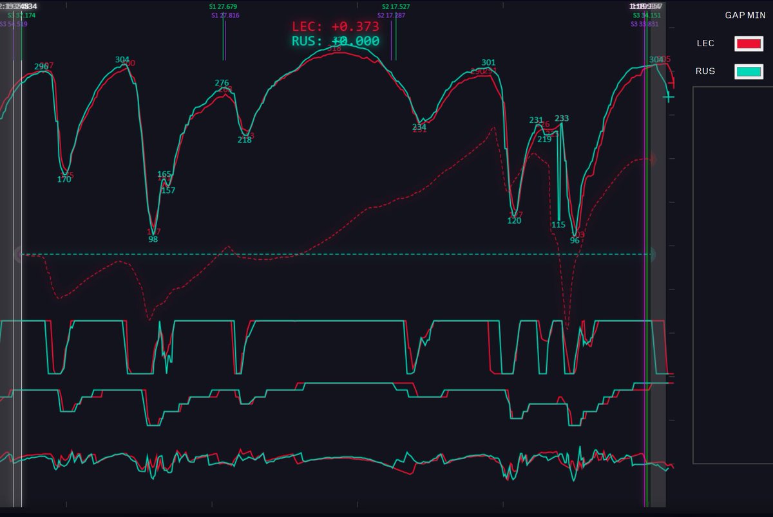
Task: Click the 304 speed label near lap end
Action: (x=656, y=60)
